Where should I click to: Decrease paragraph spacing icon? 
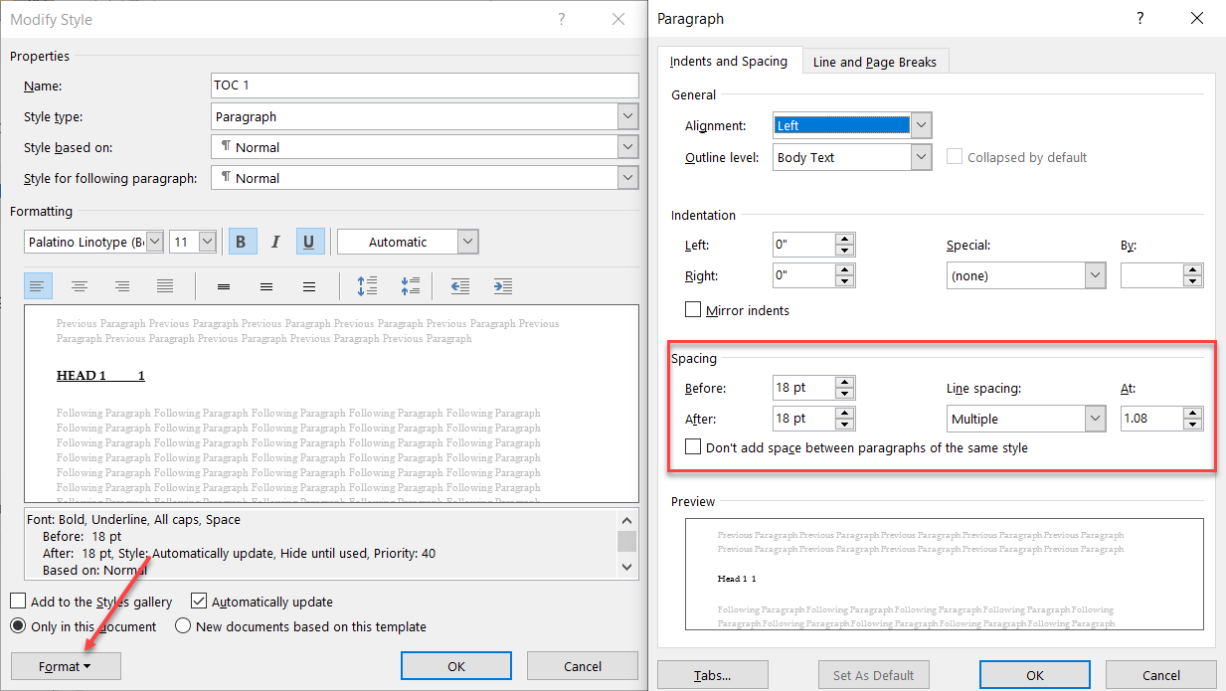pyautogui.click(x=411, y=286)
